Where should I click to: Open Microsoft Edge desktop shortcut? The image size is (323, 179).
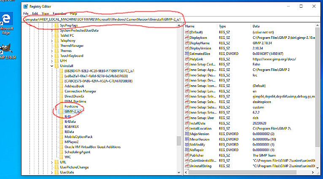tap(7, 23)
